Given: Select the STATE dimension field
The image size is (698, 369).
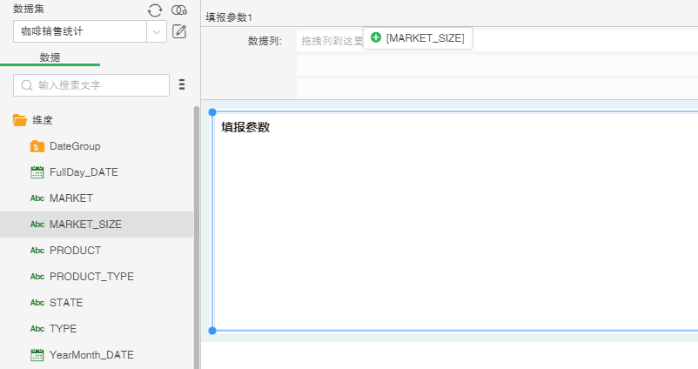Looking at the screenshot, I should (66, 303).
